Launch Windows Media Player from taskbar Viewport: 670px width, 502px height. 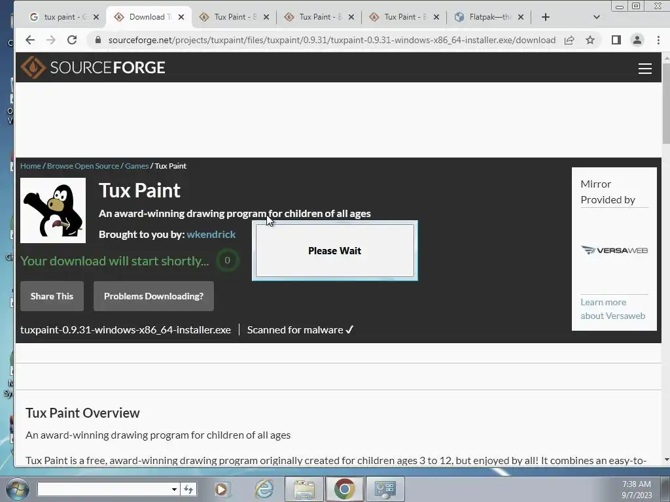click(x=222, y=489)
